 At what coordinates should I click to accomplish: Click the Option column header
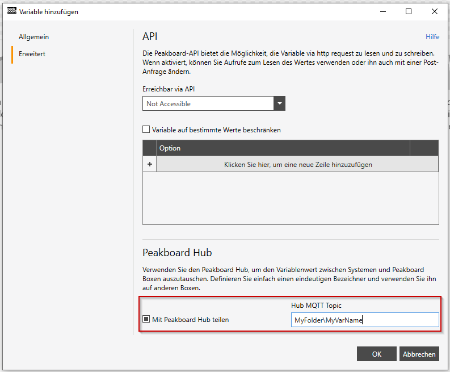point(283,148)
